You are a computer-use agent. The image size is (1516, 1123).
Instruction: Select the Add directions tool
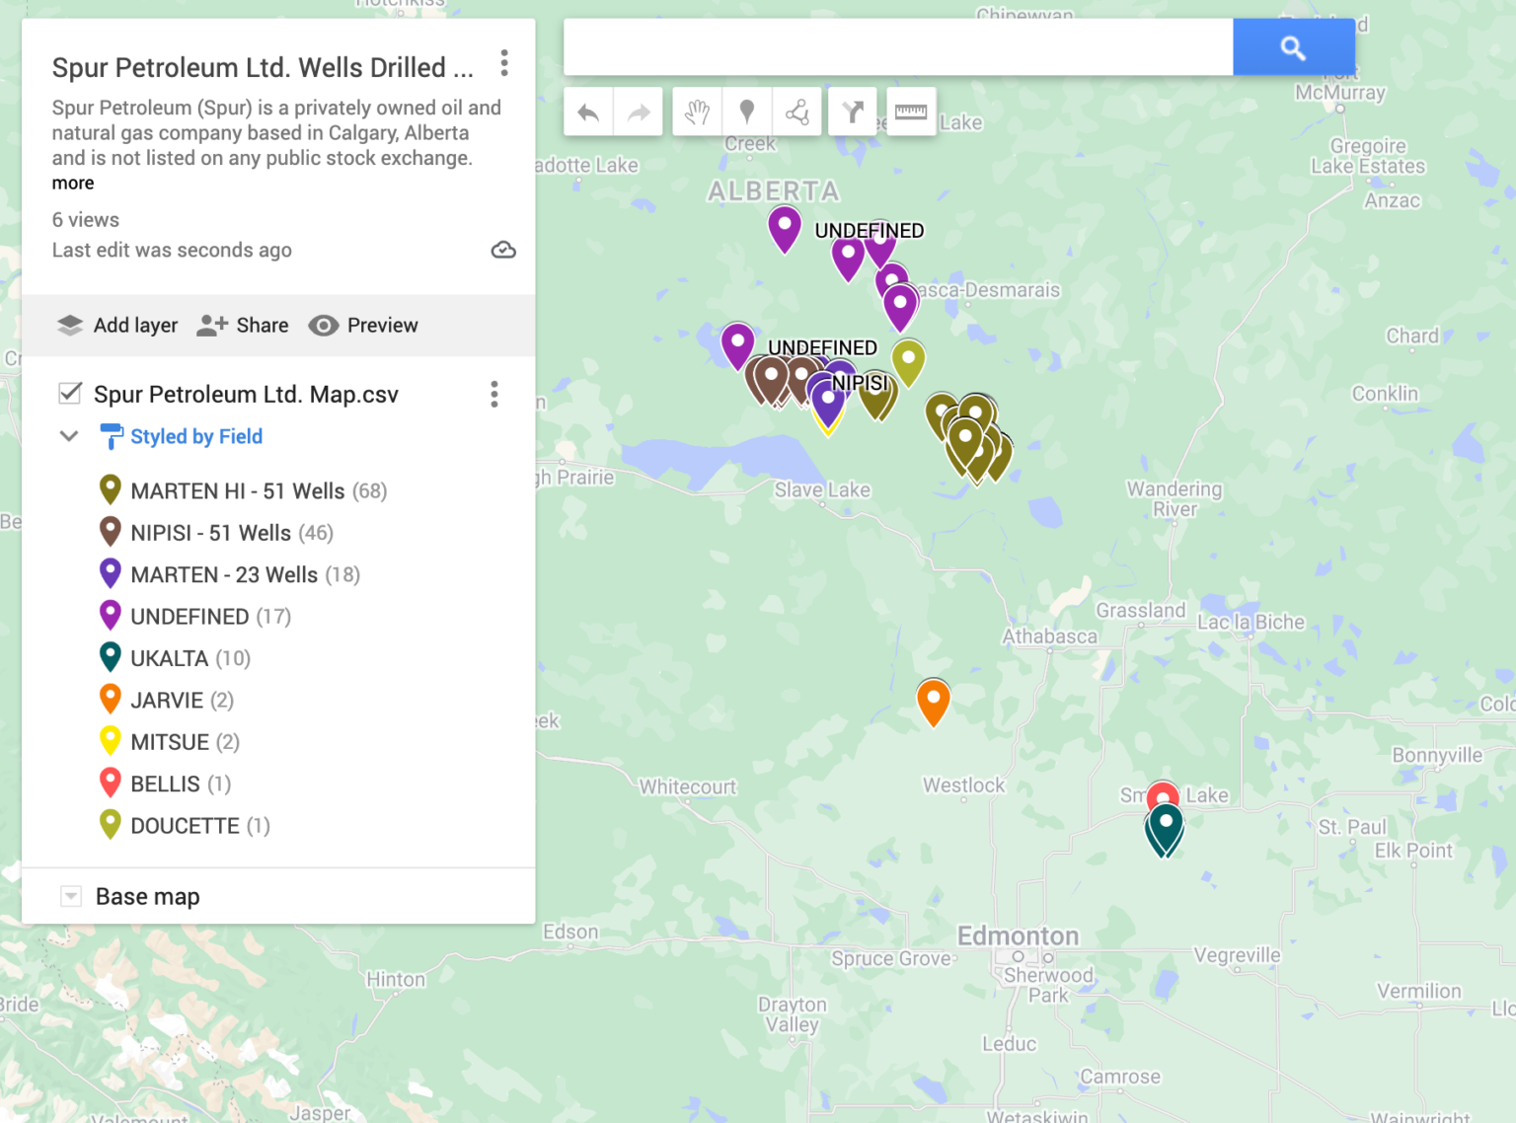pyautogui.click(x=853, y=112)
